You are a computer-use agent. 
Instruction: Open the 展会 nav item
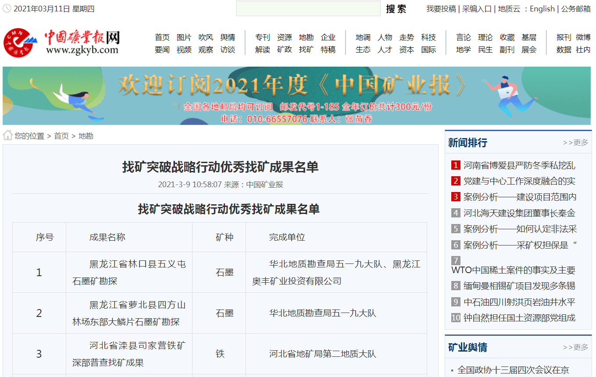[x=529, y=50]
